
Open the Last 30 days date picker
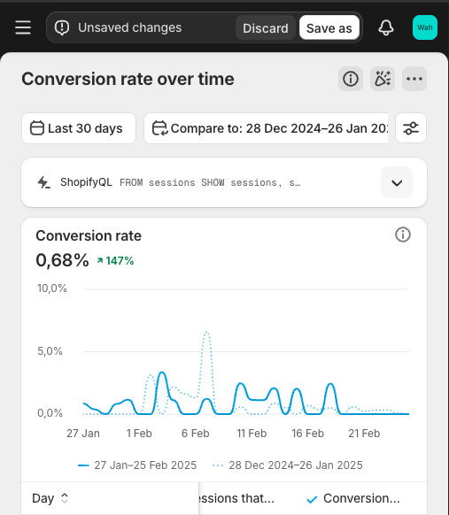click(79, 128)
